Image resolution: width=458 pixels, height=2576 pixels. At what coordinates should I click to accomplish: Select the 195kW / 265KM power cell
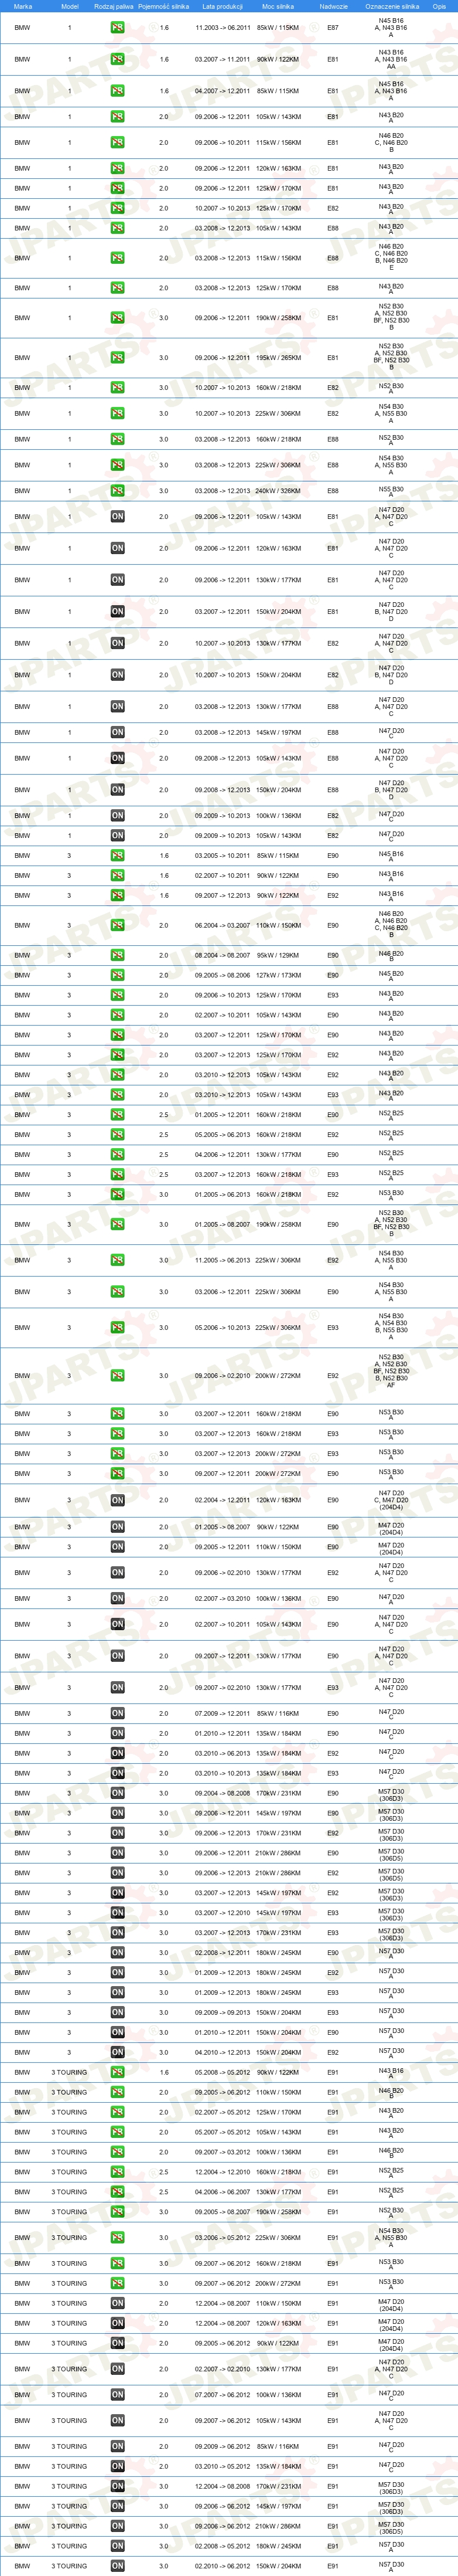coord(278,358)
